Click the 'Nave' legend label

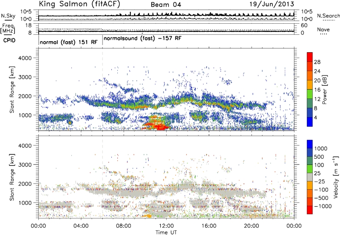(x=323, y=29)
